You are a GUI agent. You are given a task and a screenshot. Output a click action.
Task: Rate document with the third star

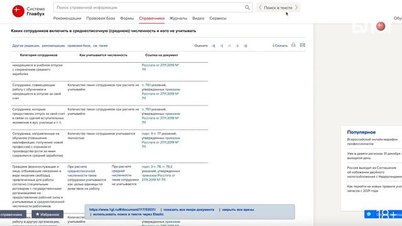click(x=229, y=46)
